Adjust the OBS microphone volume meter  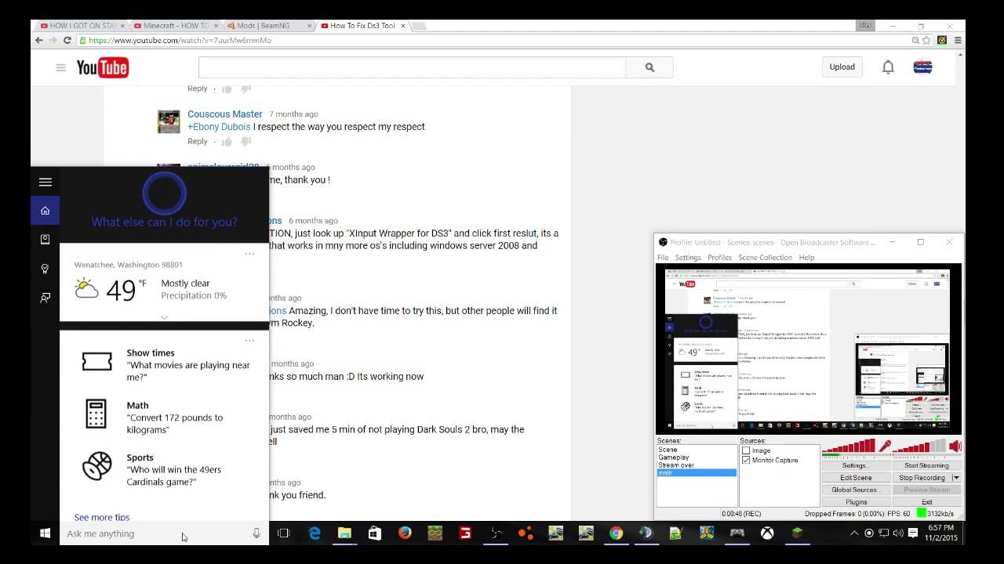[849, 446]
